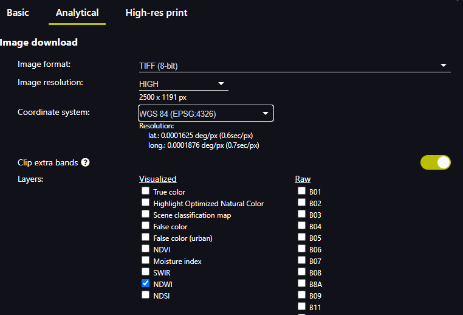The width and height of the screenshot is (463, 315).
Task: Tick the Scene classification map checkbox
Action: 145,214
